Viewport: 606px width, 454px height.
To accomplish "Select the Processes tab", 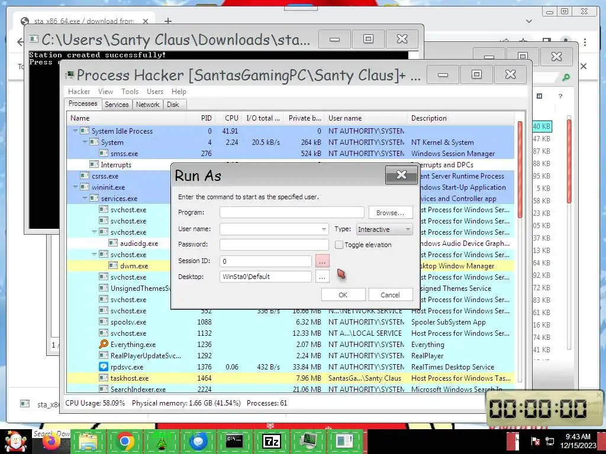I will click(x=83, y=103).
